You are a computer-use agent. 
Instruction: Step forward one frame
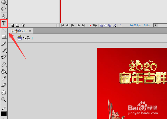(78, 25)
